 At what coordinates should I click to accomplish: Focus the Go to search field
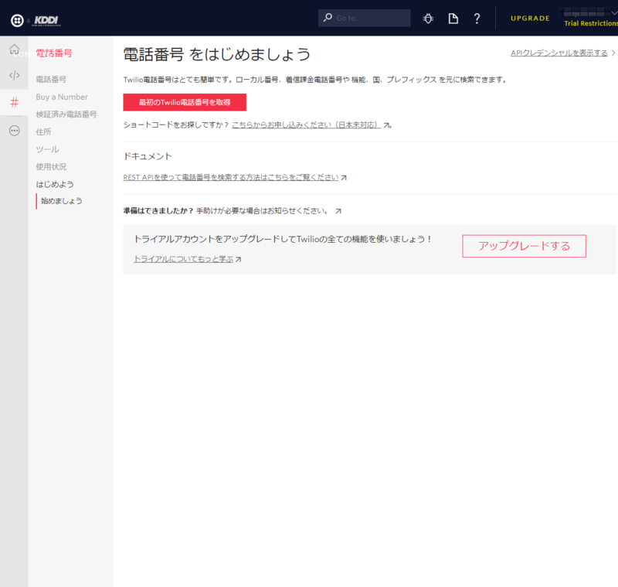pos(364,18)
